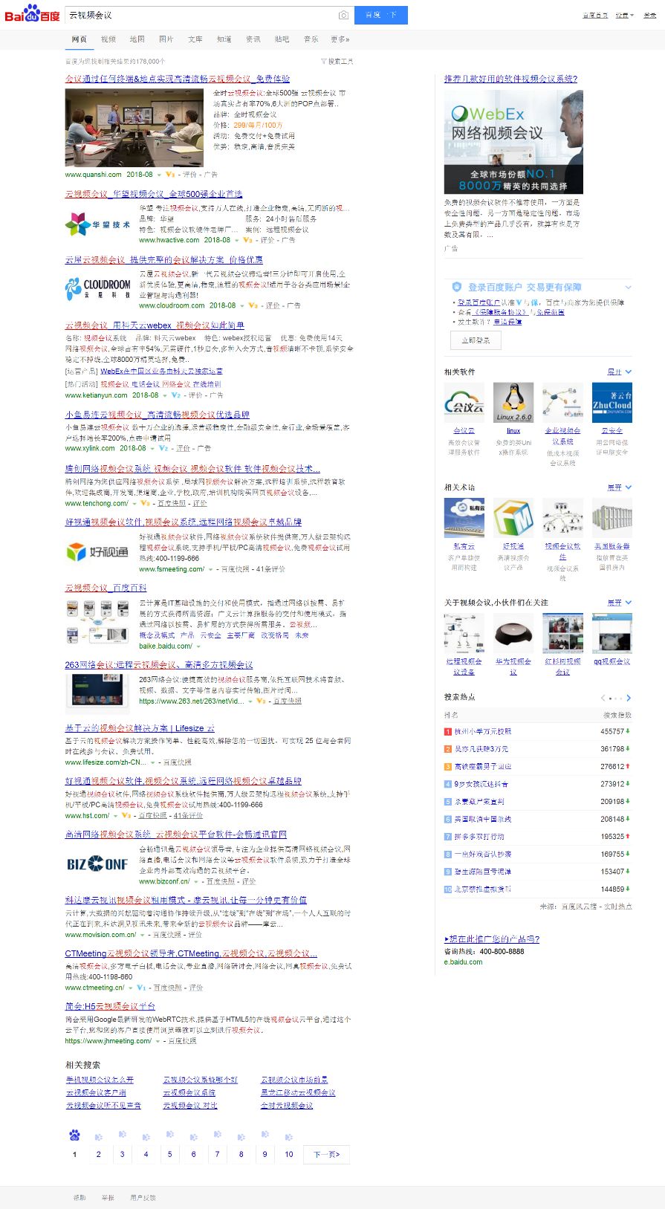
Task: Click the 申请保障 link
Action: tap(507, 322)
